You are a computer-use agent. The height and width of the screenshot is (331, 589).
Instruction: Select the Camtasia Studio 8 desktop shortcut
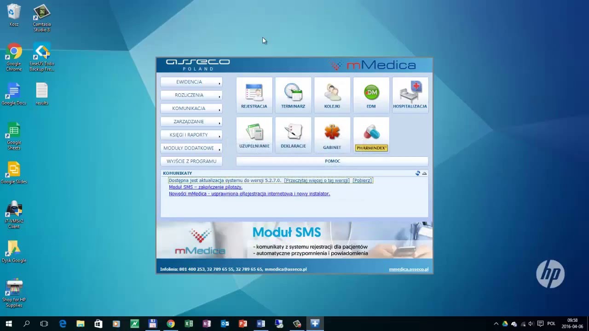click(x=41, y=18)
